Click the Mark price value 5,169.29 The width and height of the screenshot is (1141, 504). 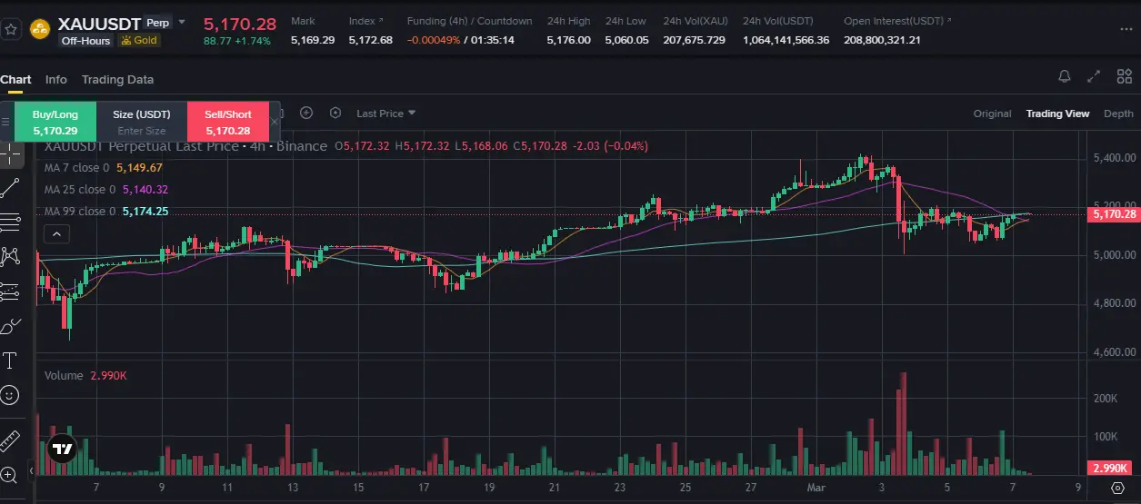pyautogui.click(x=313, y=40)
